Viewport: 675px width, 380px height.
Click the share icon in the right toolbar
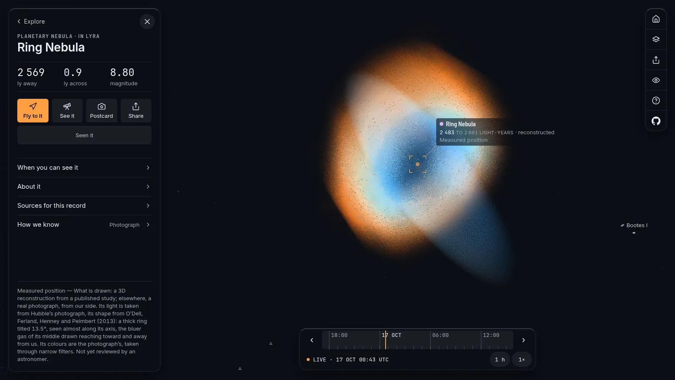coord(656,60)
